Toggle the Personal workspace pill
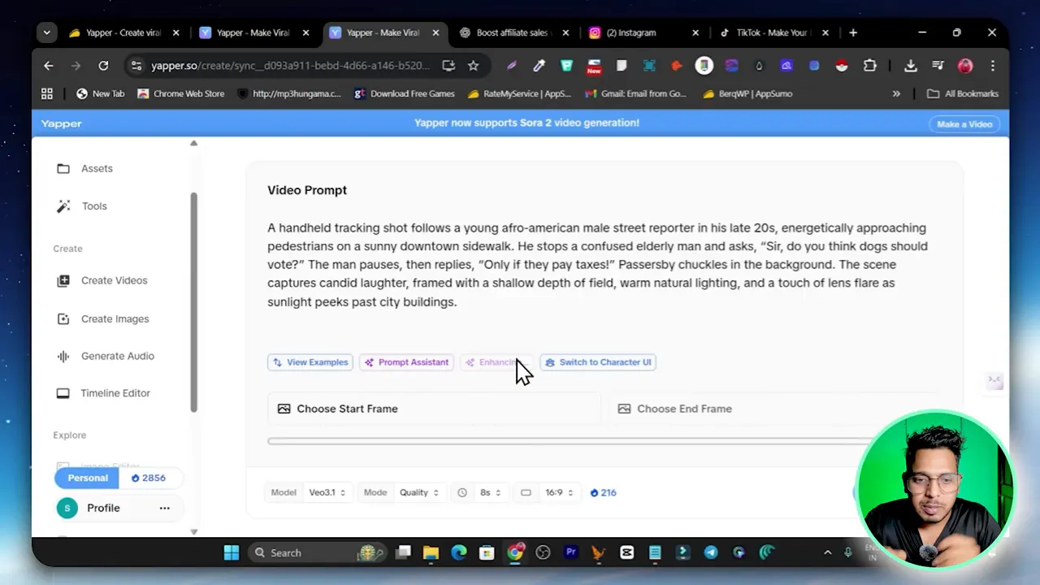This screenshot has width=1040, height=585. (x=86, y=478)
